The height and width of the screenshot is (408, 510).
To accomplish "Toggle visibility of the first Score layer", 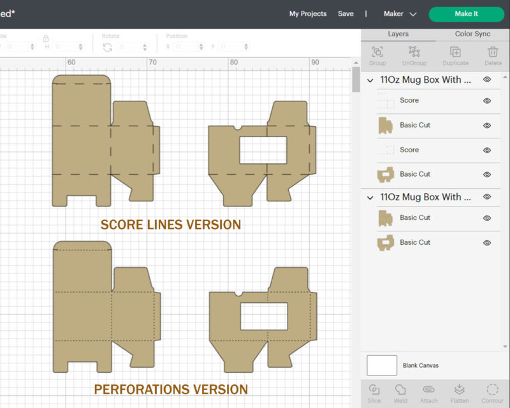I will (x=487, y=101).
